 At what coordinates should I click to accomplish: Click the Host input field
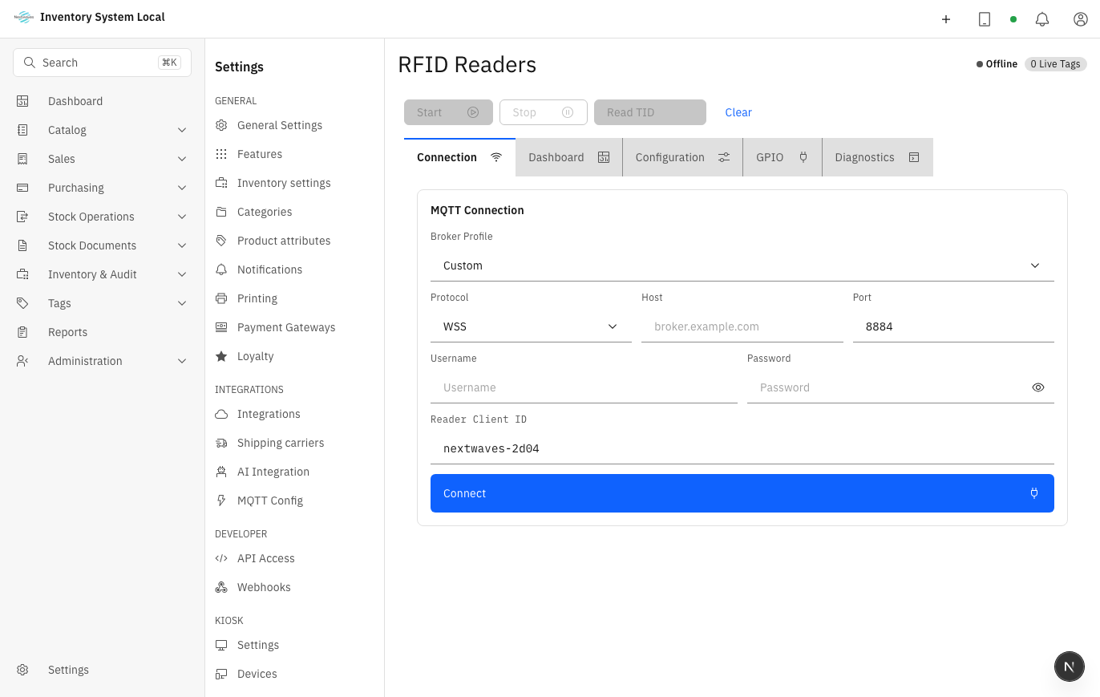tap(742, 326)
